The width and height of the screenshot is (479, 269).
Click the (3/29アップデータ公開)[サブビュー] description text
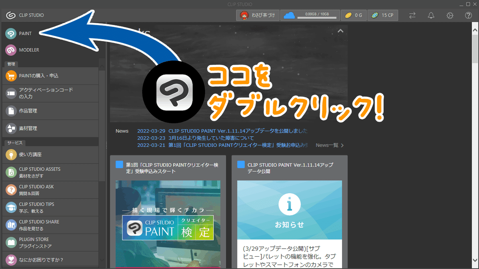[x=289, y=256]
